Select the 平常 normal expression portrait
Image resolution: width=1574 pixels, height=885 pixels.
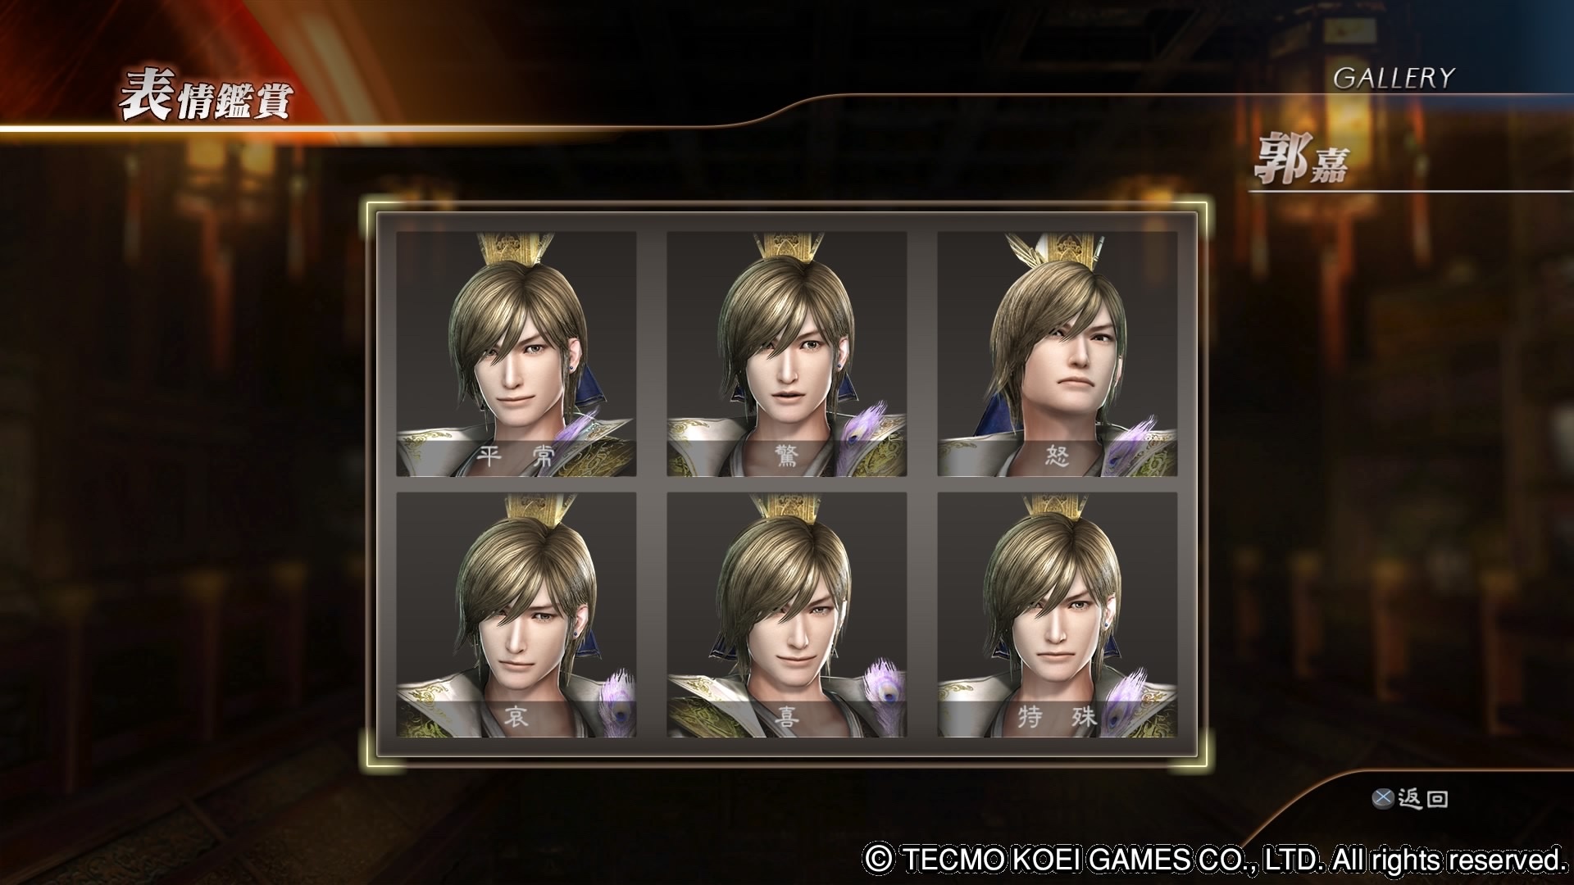coord(516,354)
